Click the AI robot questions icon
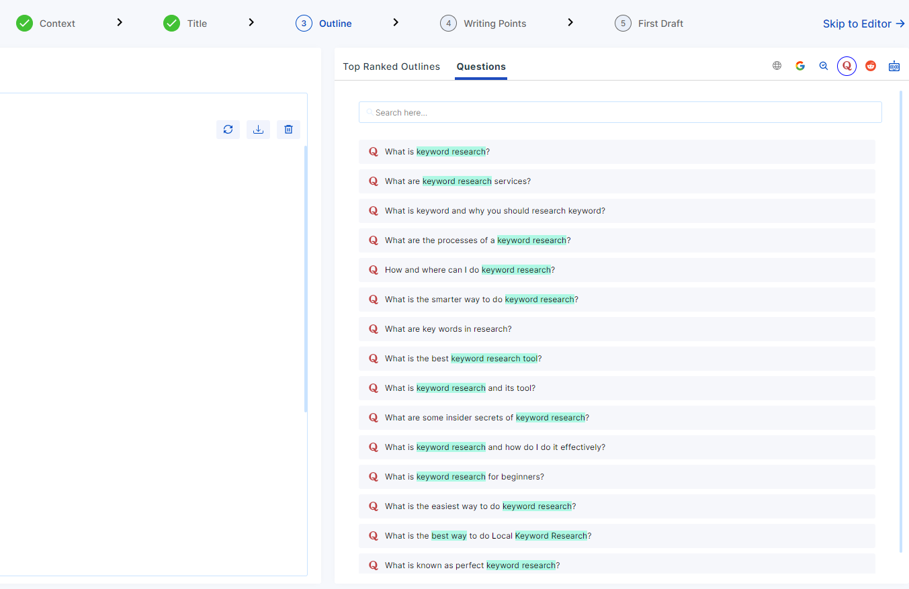 [x=894, y=66]
